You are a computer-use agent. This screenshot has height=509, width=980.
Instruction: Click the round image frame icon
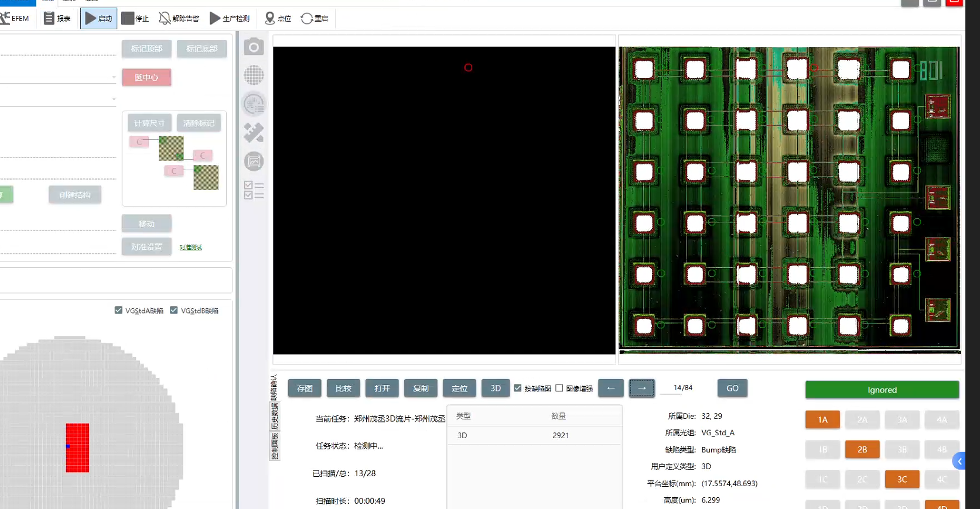coord(254,161)
